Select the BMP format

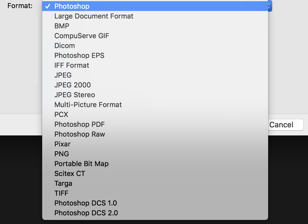(62, 26)
